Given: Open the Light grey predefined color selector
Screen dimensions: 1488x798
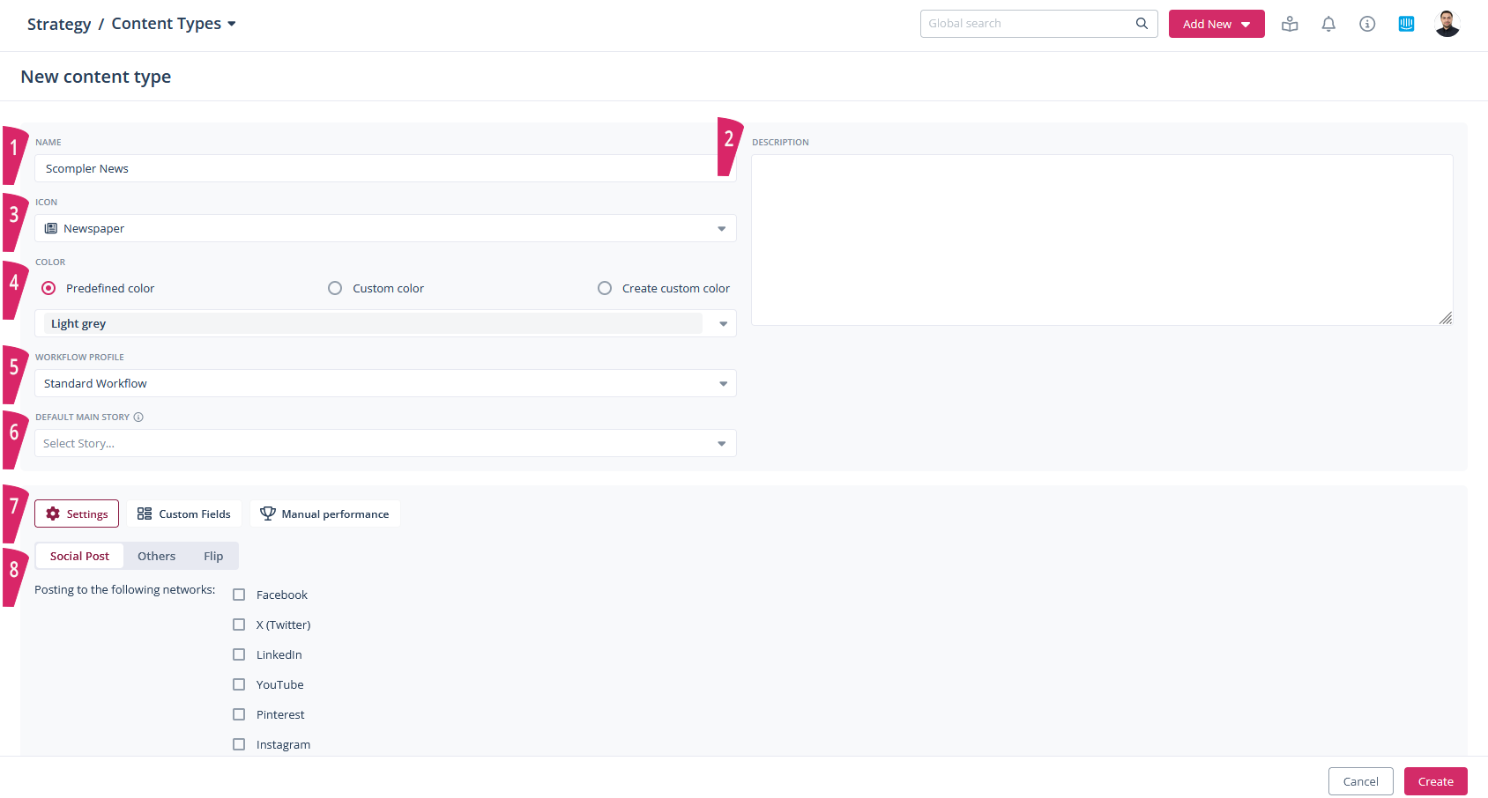Looking at the screenshot, I should pos(385,323).
